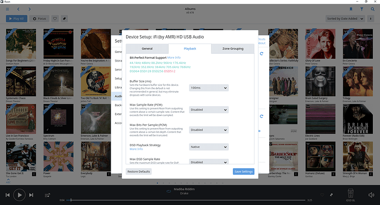Click the playback progress seek bar

186,200
